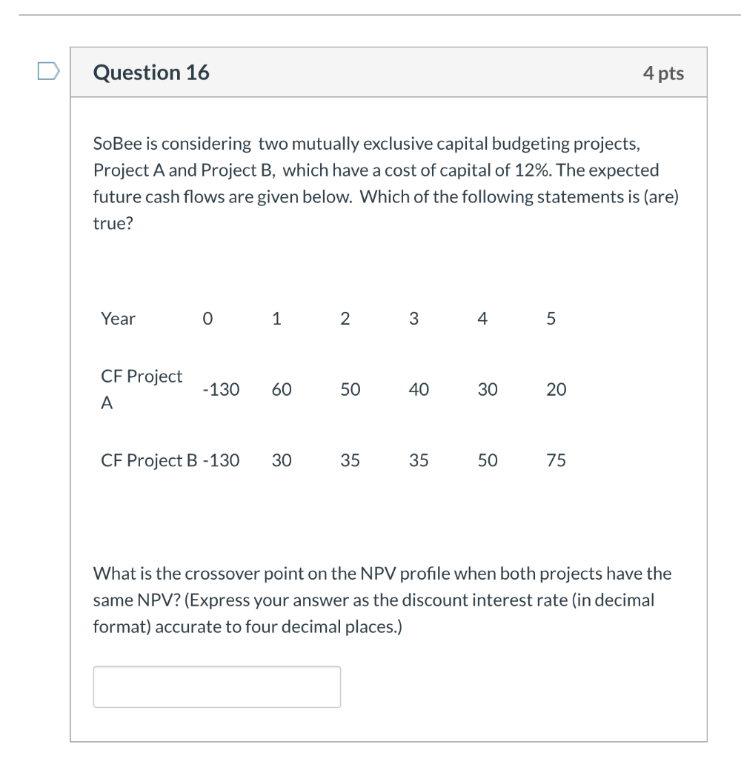Click the value 40 for Project A year 3
Screen dimensions: 741x759
(x=417, y=388)
